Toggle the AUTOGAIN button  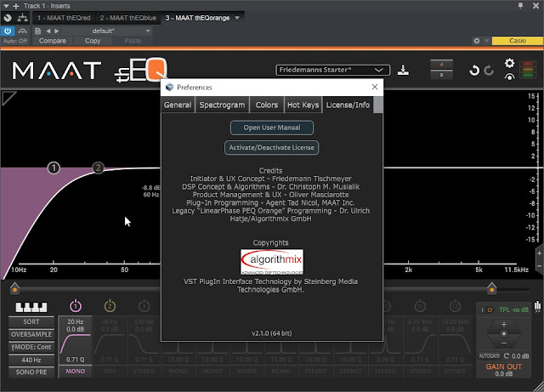490,356
